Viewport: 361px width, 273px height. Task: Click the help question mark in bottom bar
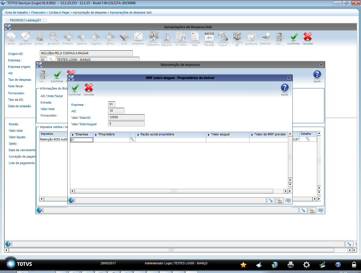338,265
